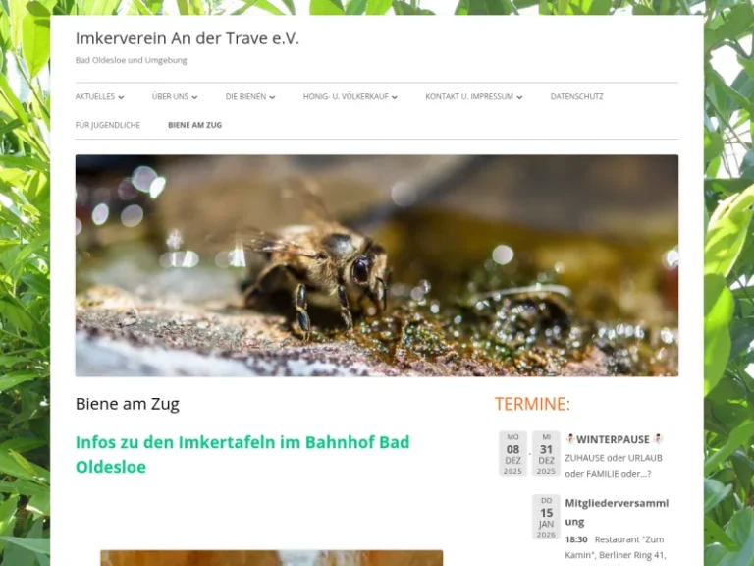Expand the Aktuelles dropdown arrow
754x566 pixels.
[x=121, y=97]
